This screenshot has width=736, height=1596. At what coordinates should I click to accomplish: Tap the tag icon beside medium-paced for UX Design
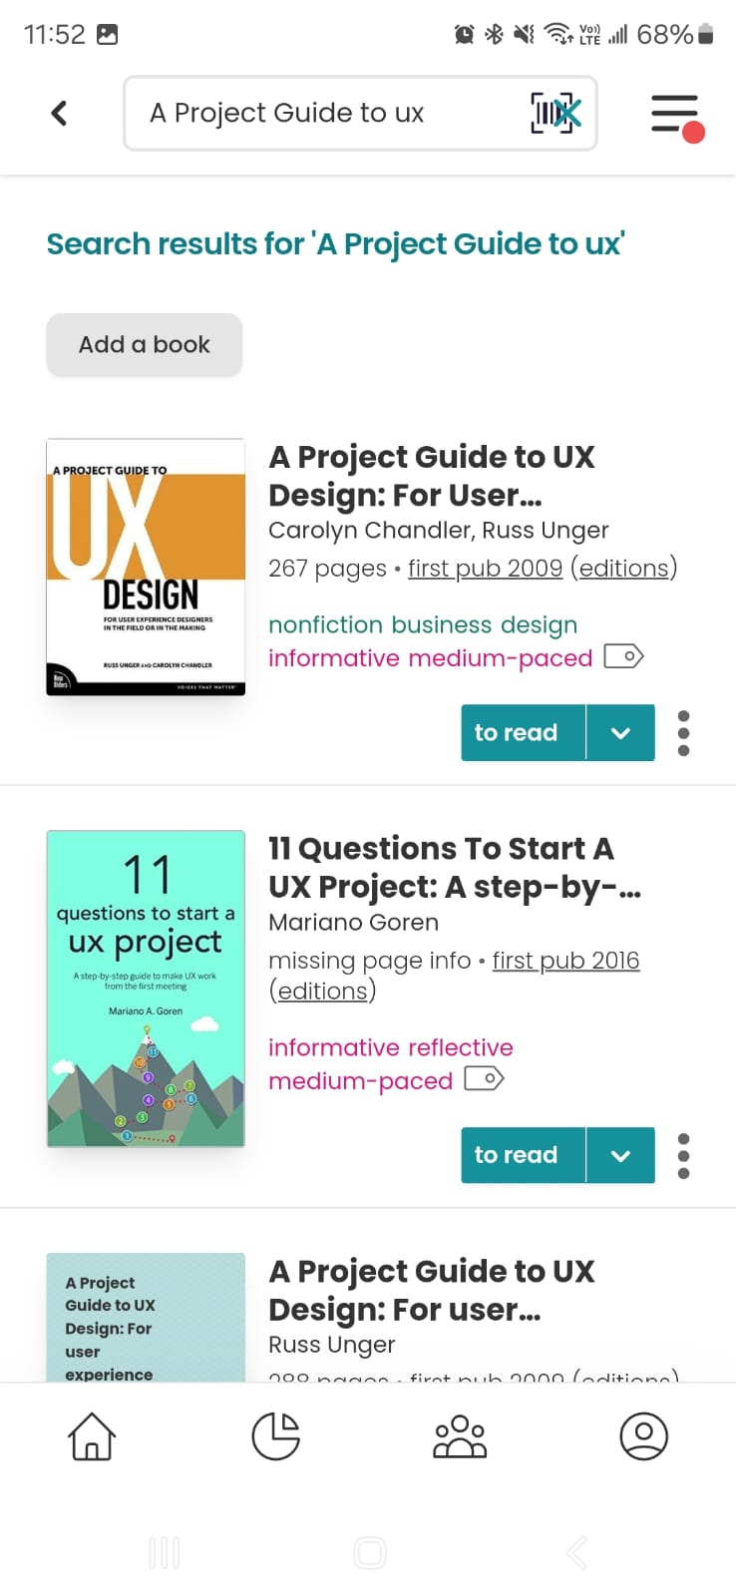click(x=624, y=656)
